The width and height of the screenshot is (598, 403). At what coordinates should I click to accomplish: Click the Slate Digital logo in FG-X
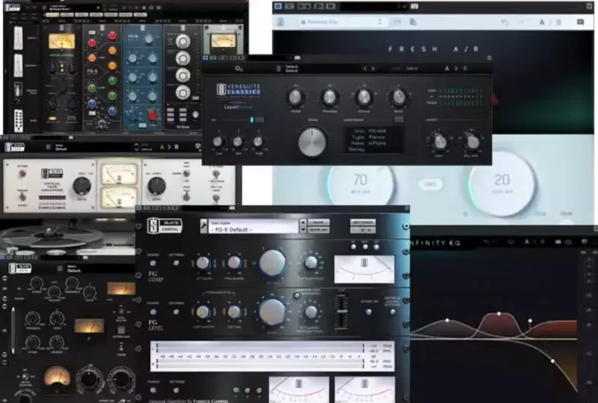(x=164, y=225)
